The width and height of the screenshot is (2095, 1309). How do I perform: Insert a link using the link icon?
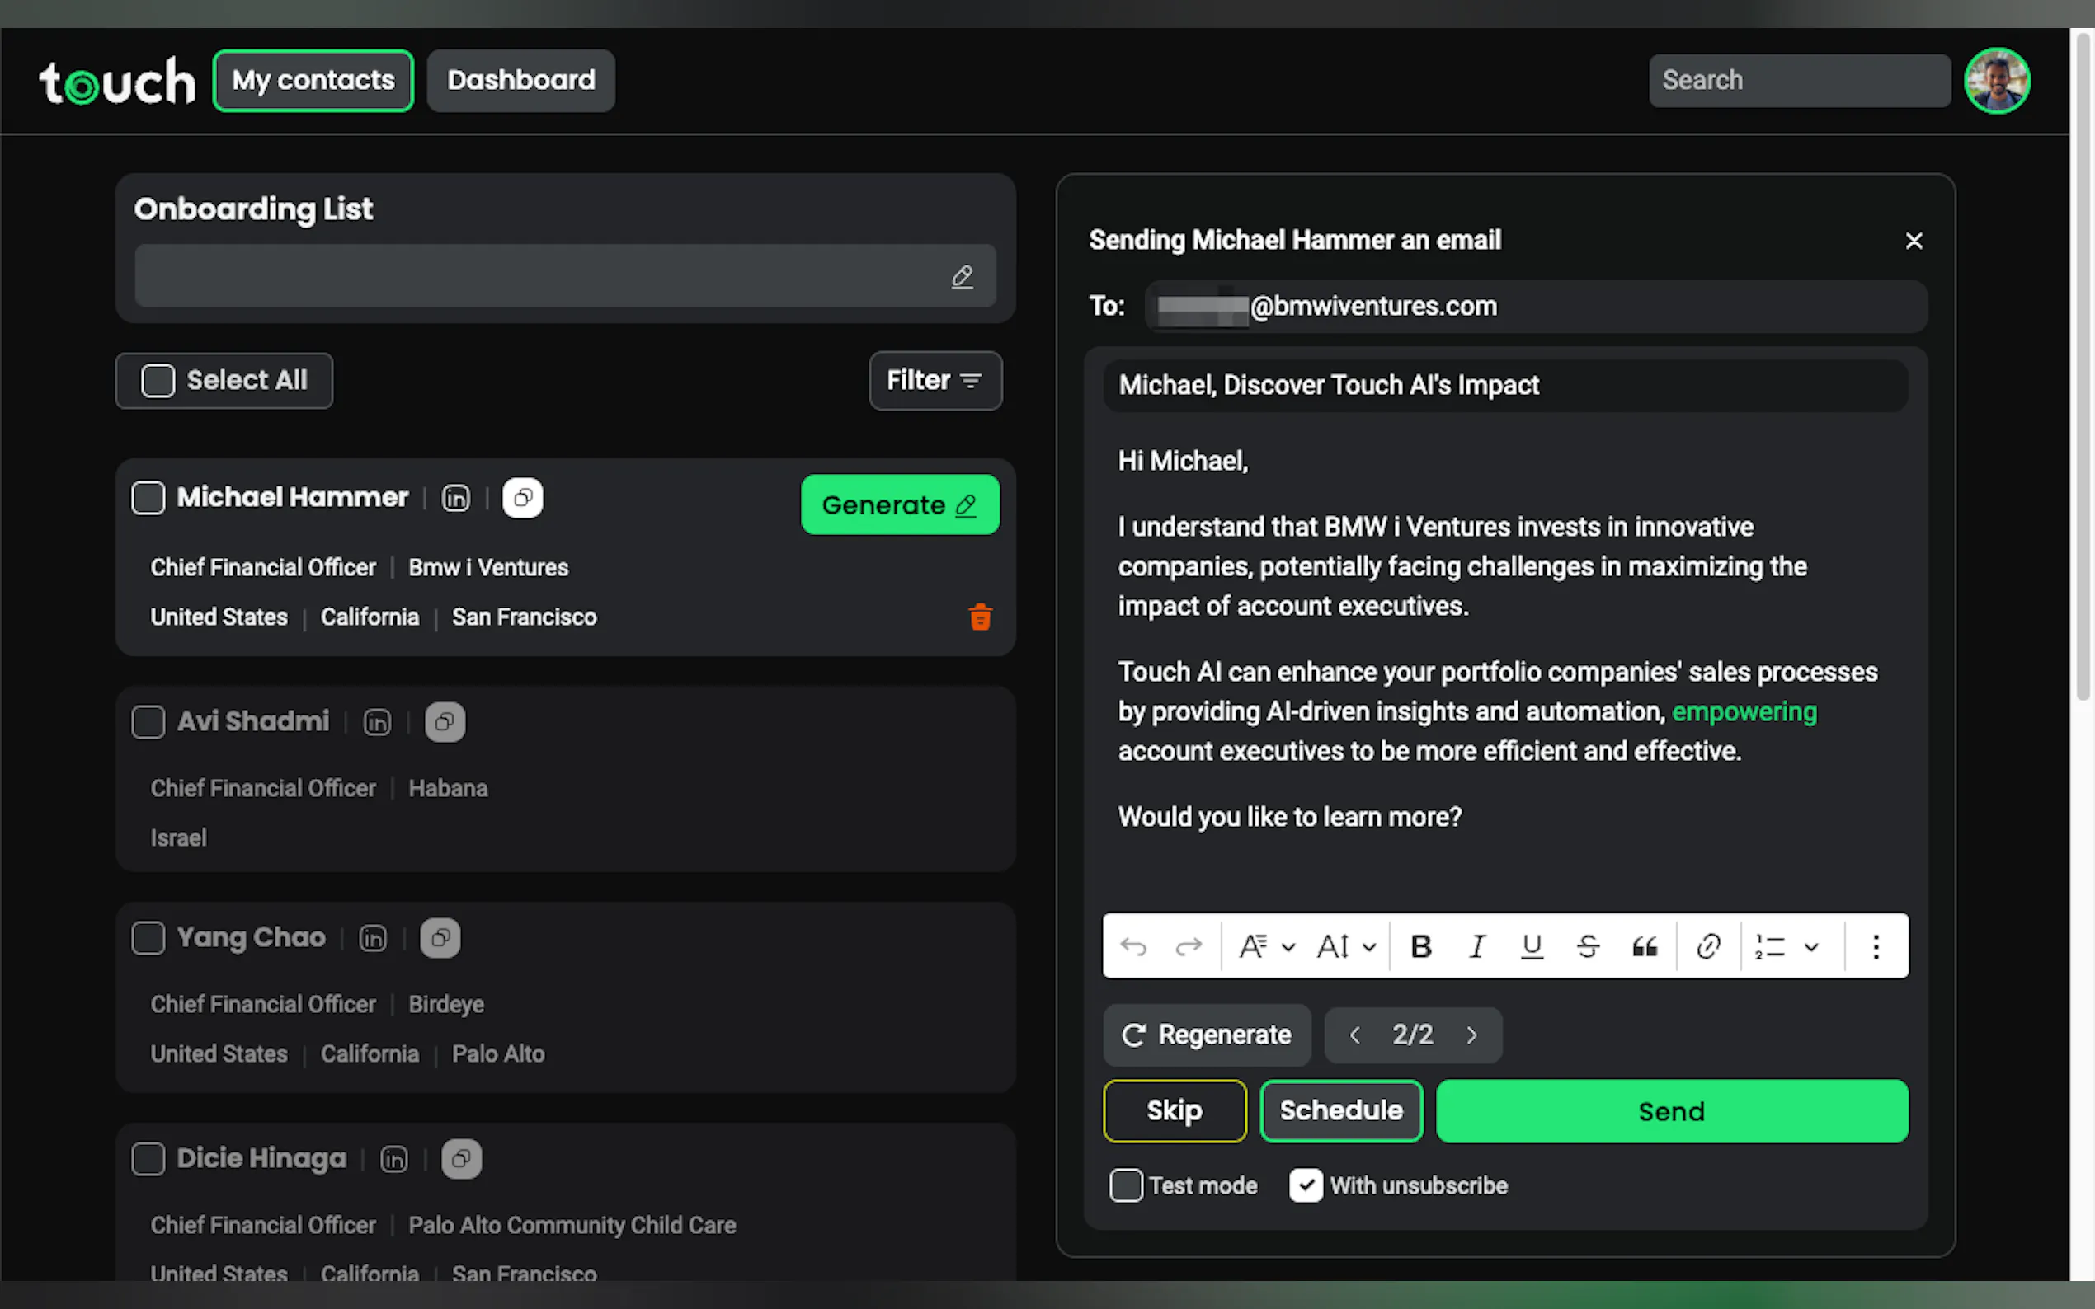pyautogui.click(x=1708, y=946)
